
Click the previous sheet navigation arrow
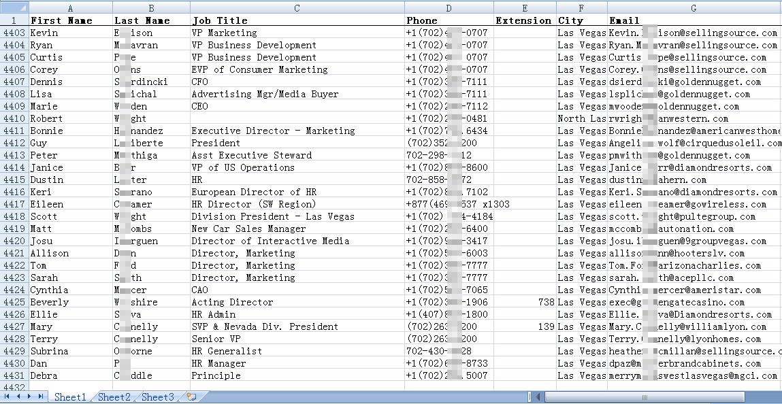pyautogui.click(x=18, y=397)
